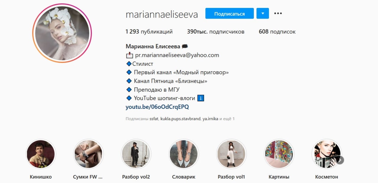Open the three-dots more options menu

coord(278,13)
